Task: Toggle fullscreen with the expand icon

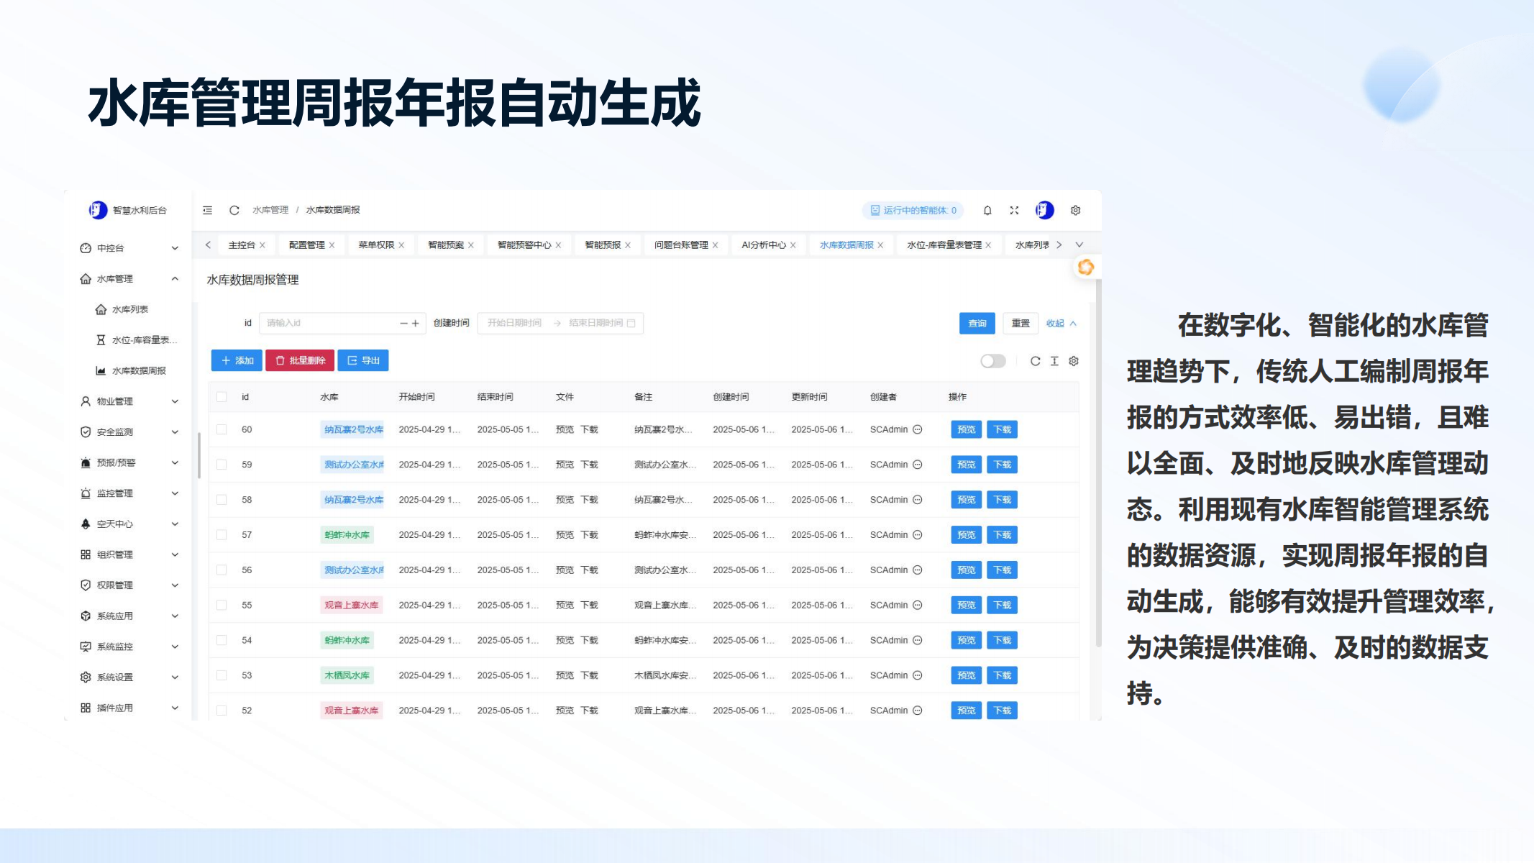Action: point(1014,210)
